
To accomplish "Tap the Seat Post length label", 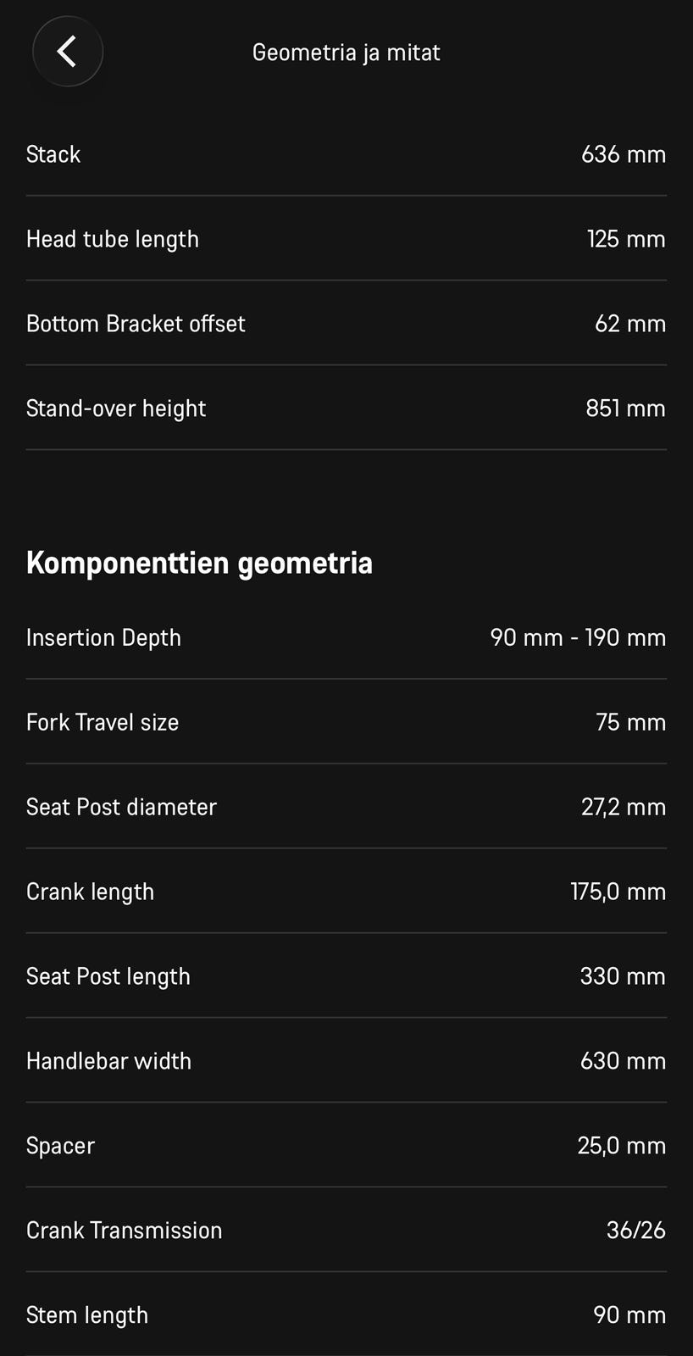I will click(x=108, y=976).
